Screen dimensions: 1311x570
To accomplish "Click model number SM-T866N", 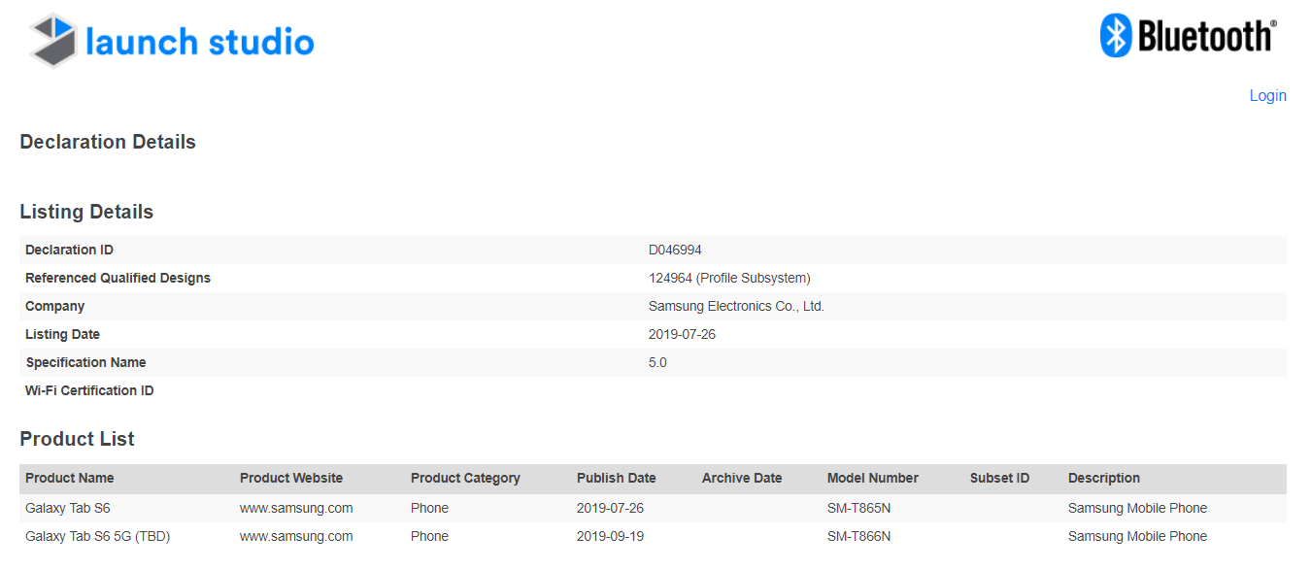I will pyautogui.click(x=858, y=536).
